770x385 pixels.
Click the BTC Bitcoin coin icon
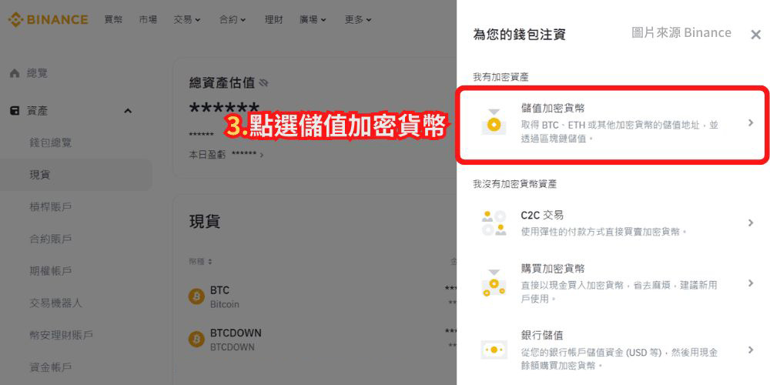196,296
